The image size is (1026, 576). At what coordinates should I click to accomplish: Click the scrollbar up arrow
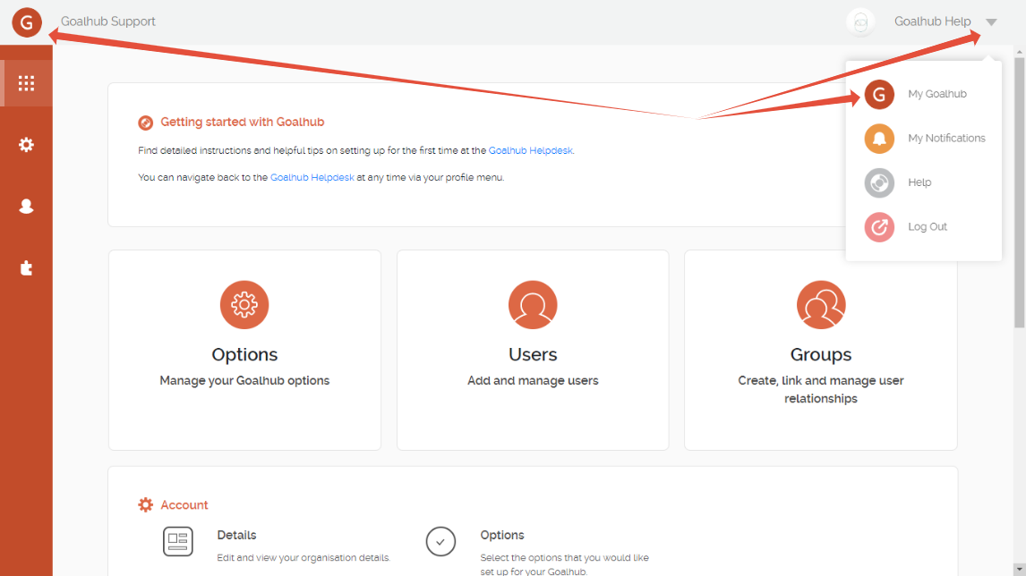(1020, 52)
